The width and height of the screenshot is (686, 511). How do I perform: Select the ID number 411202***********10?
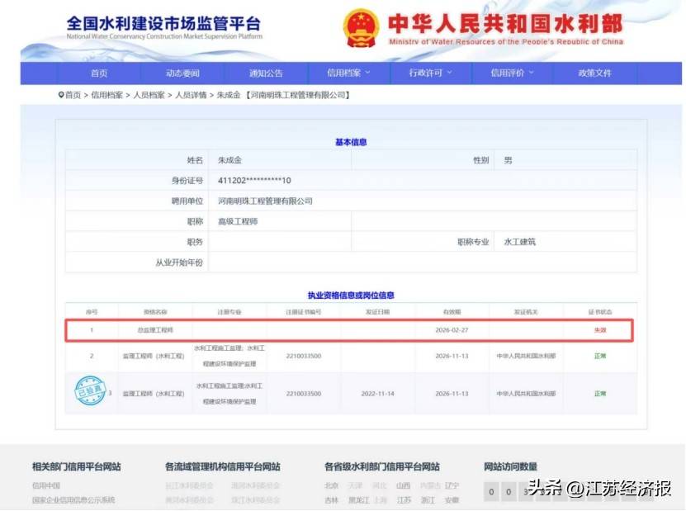coord(254,180)
